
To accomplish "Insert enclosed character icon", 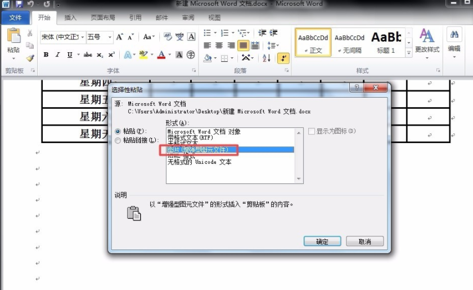I will 191,54.
